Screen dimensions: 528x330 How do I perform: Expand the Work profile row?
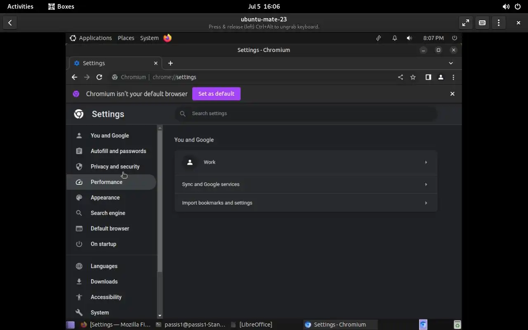(306, 162)
